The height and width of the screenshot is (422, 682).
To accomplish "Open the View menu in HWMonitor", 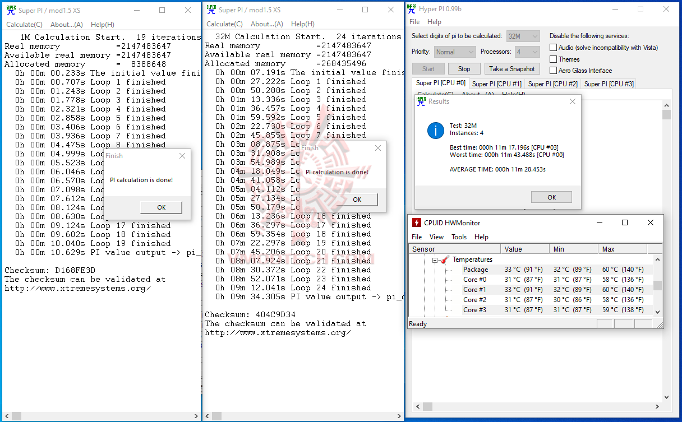I will pos(436,237).
